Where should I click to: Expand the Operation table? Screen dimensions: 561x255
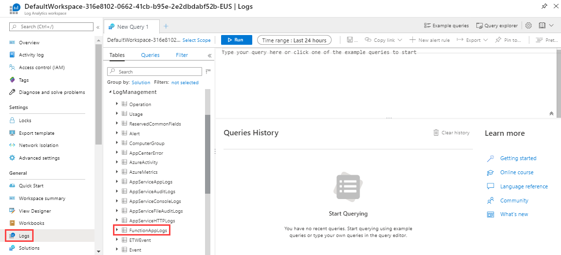117,104
